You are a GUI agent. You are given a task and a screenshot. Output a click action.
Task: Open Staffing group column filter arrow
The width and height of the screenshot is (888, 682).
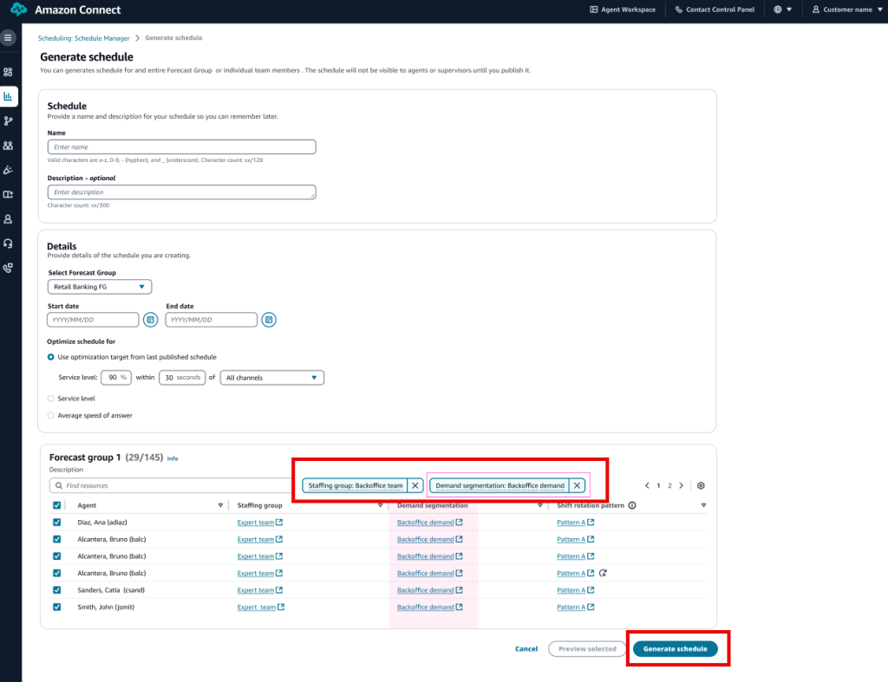point(380,505)
